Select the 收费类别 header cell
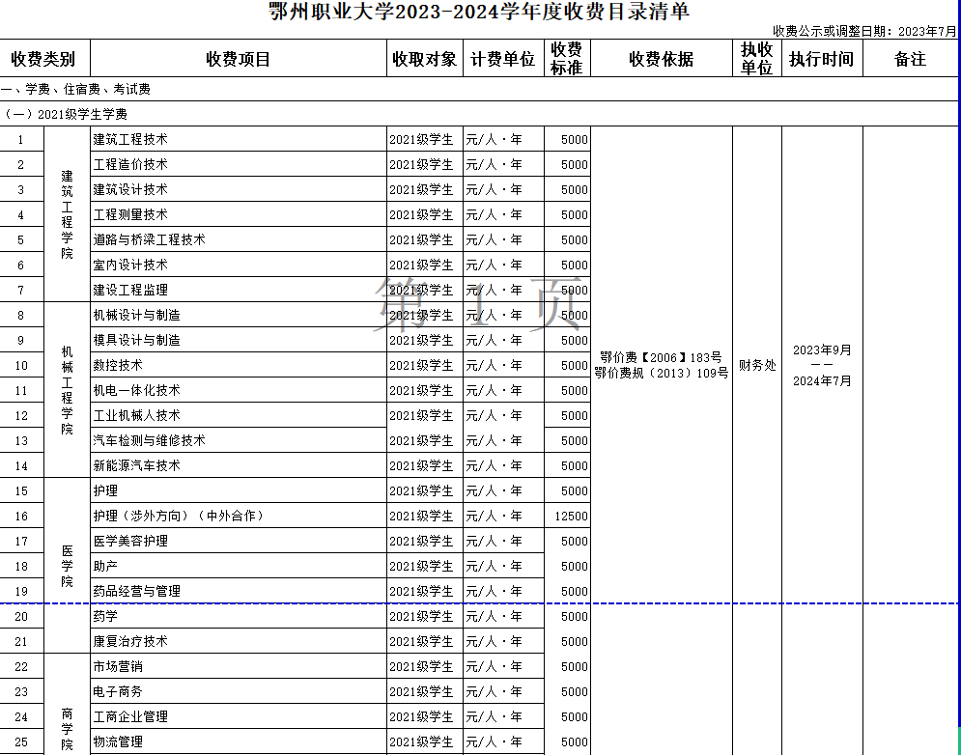The image size is (961, 755). [x=44, y=59]
